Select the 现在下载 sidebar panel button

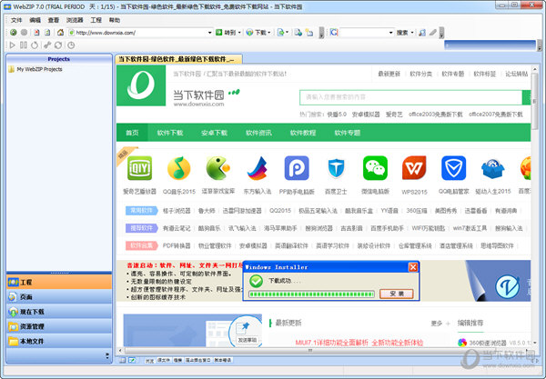point(59,312)
